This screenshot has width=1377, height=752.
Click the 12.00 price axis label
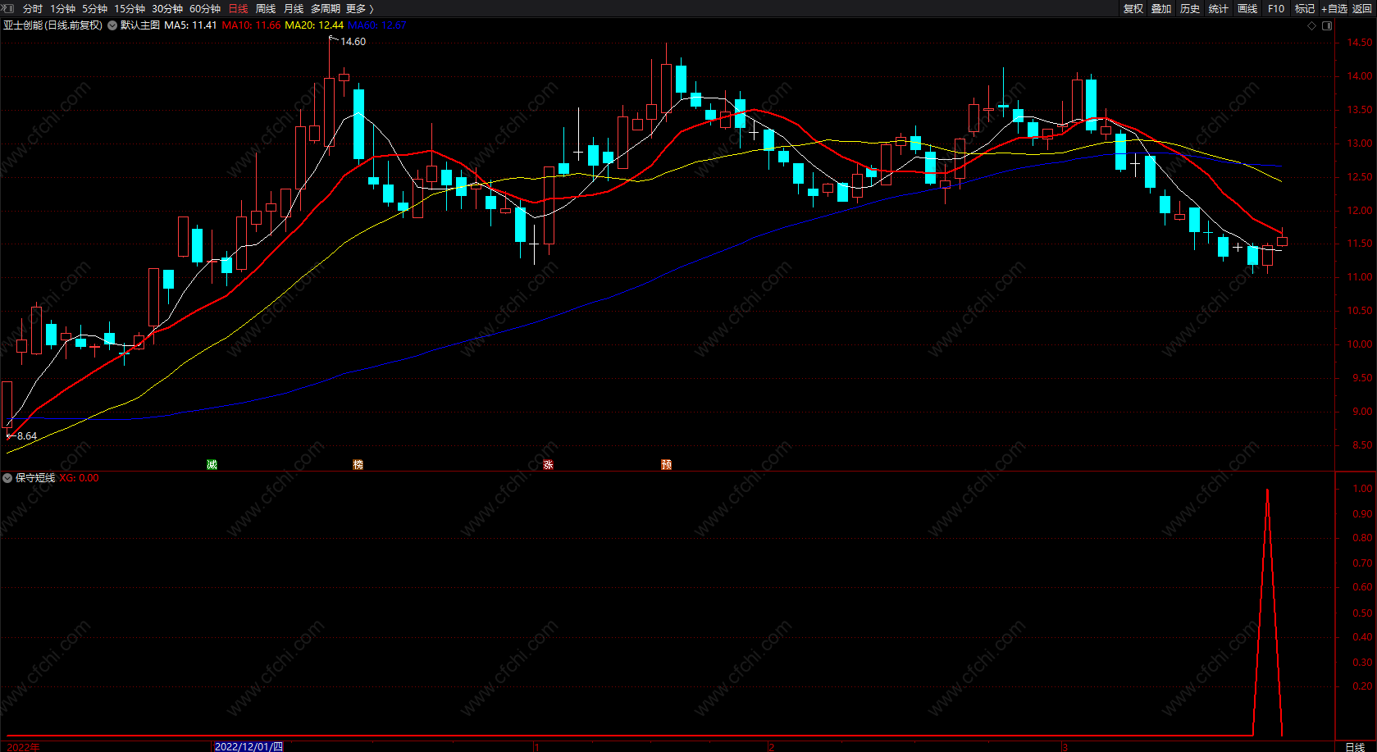(x=1359, y=211)
